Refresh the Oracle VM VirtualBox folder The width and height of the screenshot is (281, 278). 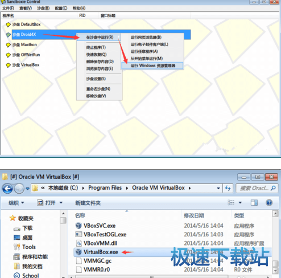(228, 188)
